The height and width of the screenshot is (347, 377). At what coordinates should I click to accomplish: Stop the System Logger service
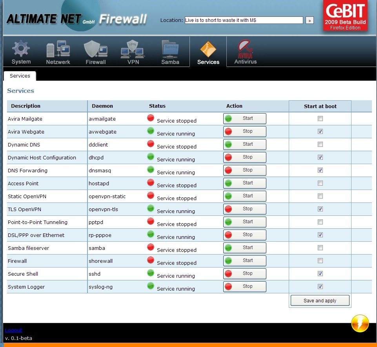244,287
